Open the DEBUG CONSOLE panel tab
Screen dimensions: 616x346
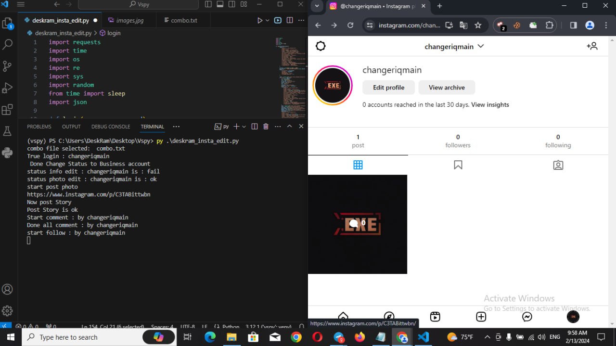coord(111,127)
